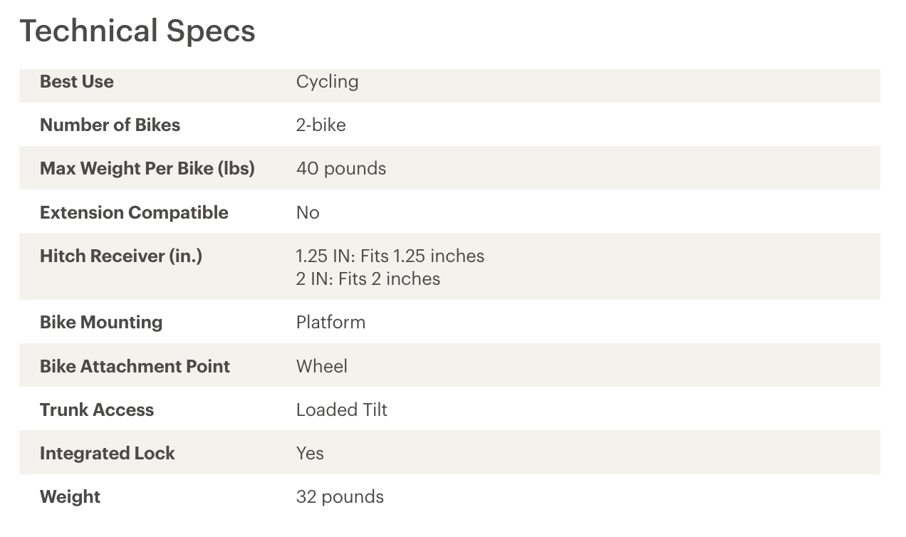Click the Extension Compatible No value
Viewport: 906px width, 537px height.
coord(308,213)
